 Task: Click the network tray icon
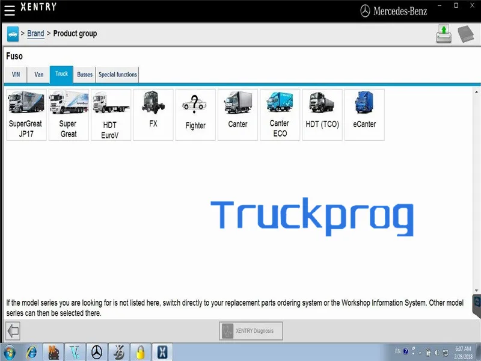click(446, 353)
